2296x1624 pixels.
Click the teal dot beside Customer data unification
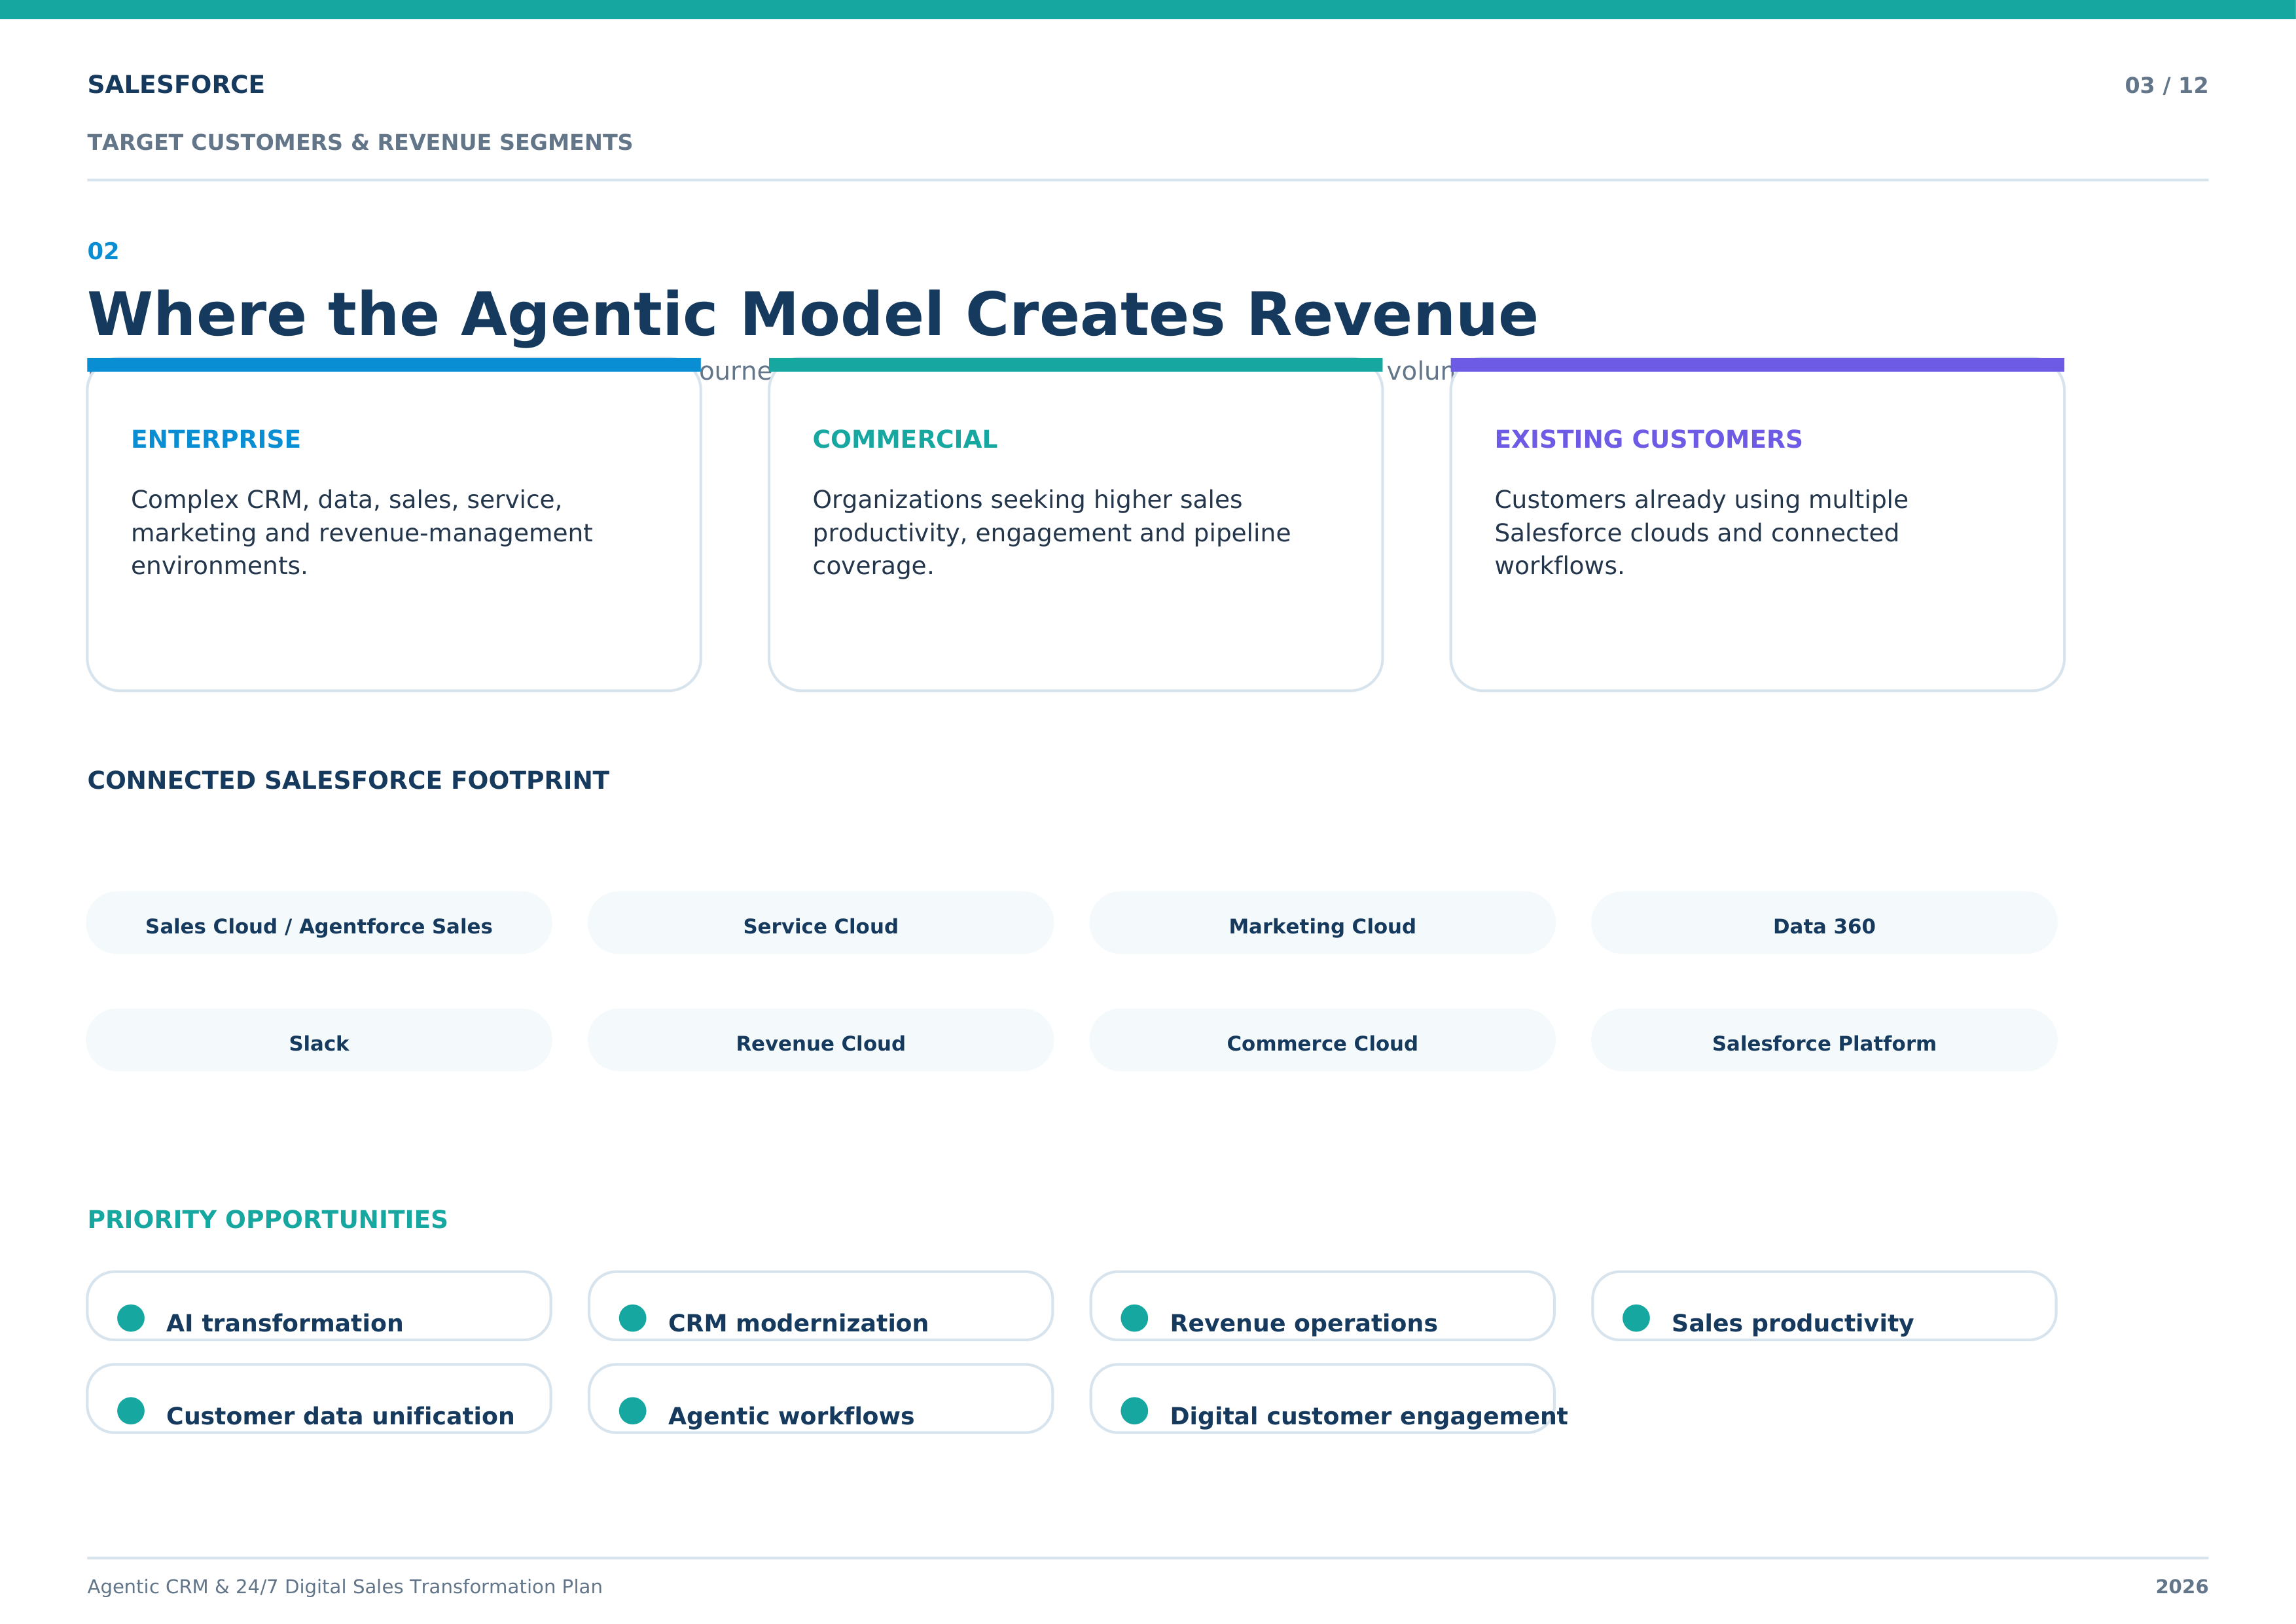pos(131,1411)
